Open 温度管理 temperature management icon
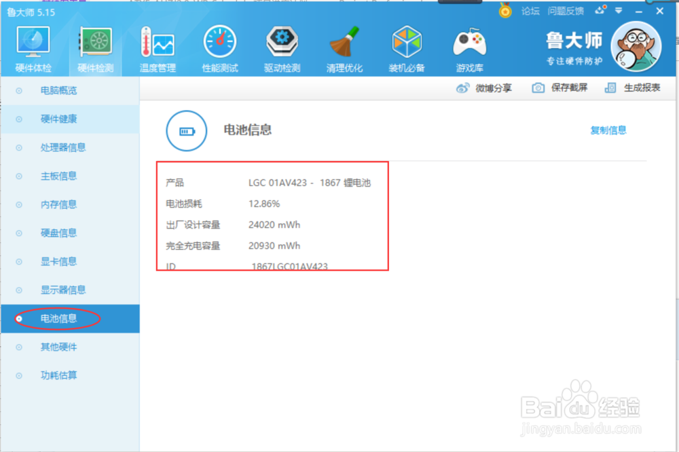The width and height of the screenshot is (679, 452). 158,49
